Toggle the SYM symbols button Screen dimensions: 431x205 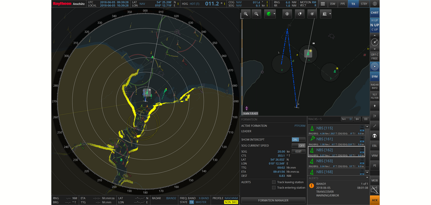click(x=375, y=77)
